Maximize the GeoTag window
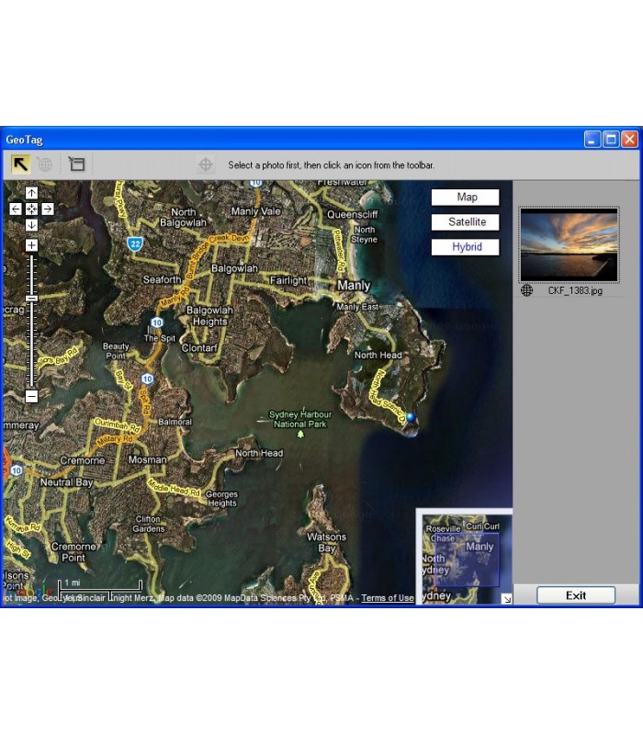Image resolution: width=643 pixels, height=735 pixels. point(611,140)
